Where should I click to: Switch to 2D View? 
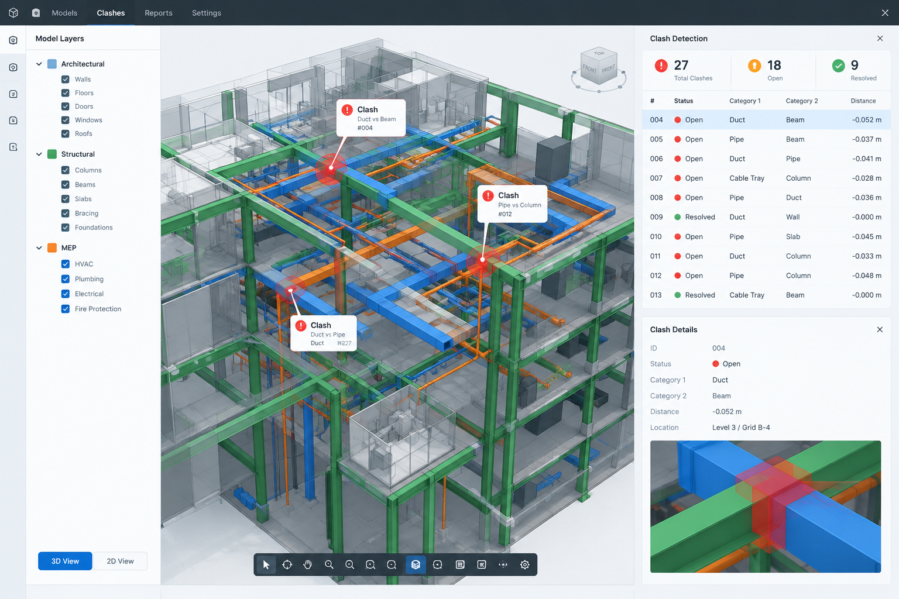(x=120, y=561)
